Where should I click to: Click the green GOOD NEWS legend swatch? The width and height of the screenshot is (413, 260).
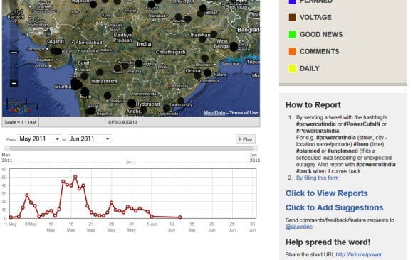point(293,34)
